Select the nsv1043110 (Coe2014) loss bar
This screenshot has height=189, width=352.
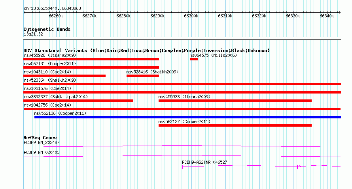[x=64, y=76]
